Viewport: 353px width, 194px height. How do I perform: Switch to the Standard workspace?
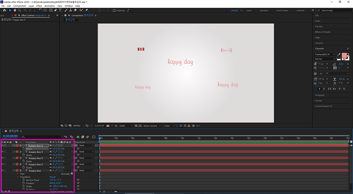(x=264, y=10)
